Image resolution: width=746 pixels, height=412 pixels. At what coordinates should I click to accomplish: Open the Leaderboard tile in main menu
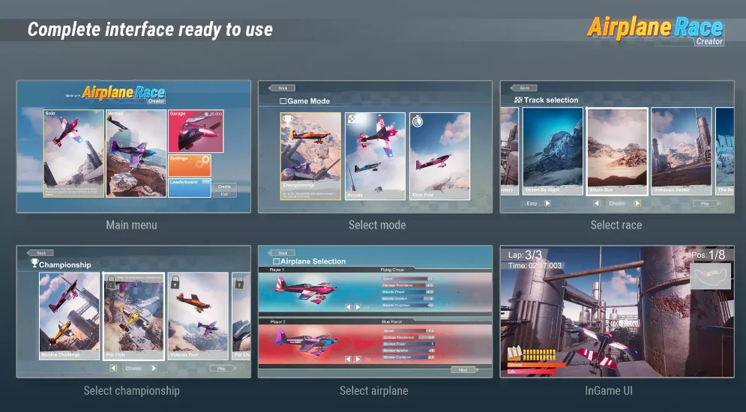[190, 188]
